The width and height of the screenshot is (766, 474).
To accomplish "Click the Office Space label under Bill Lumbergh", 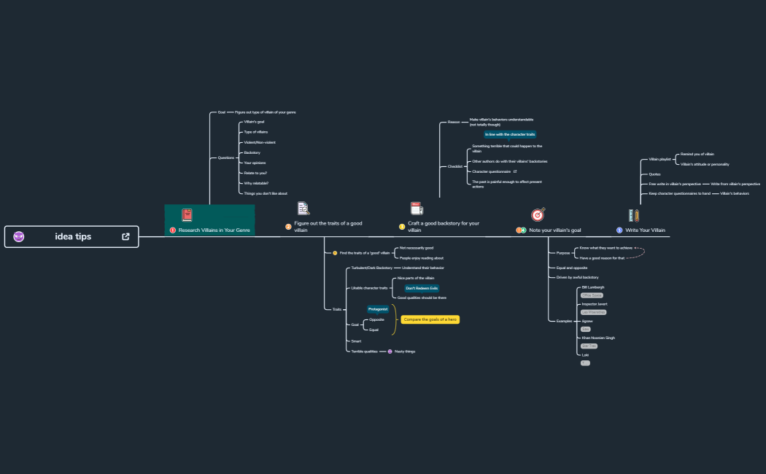I will [x=592, y=295].
